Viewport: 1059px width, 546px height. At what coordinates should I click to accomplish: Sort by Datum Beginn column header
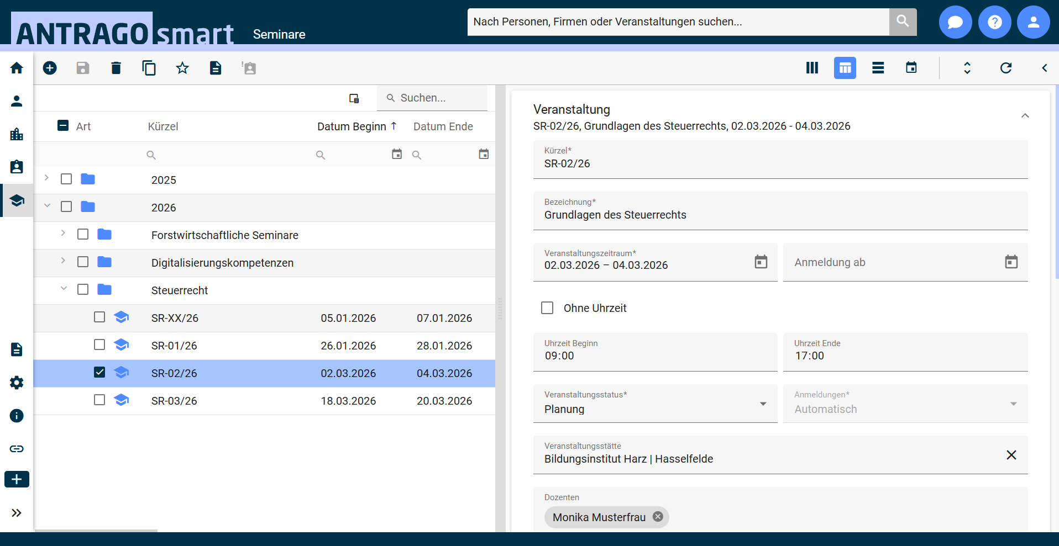352,126
